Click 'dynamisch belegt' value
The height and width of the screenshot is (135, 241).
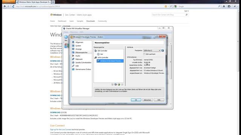point(149,67)
